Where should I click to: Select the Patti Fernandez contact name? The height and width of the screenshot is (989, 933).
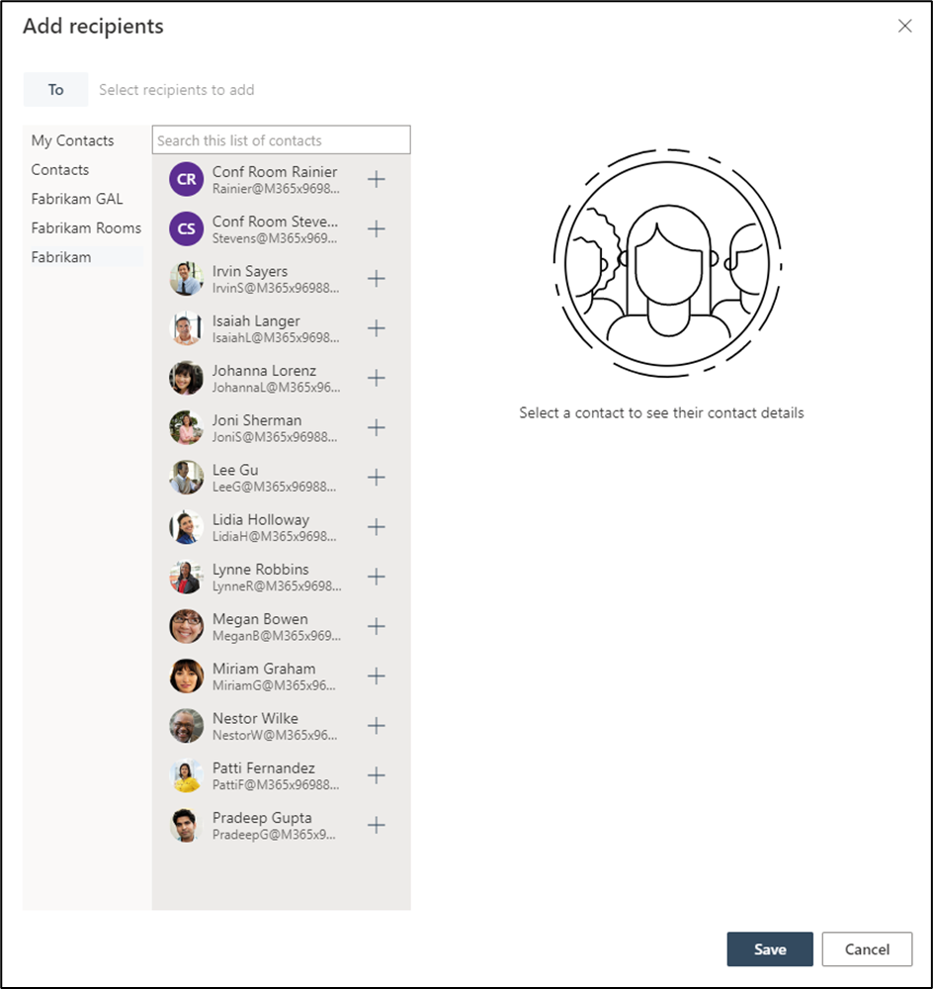pos(264,768)
